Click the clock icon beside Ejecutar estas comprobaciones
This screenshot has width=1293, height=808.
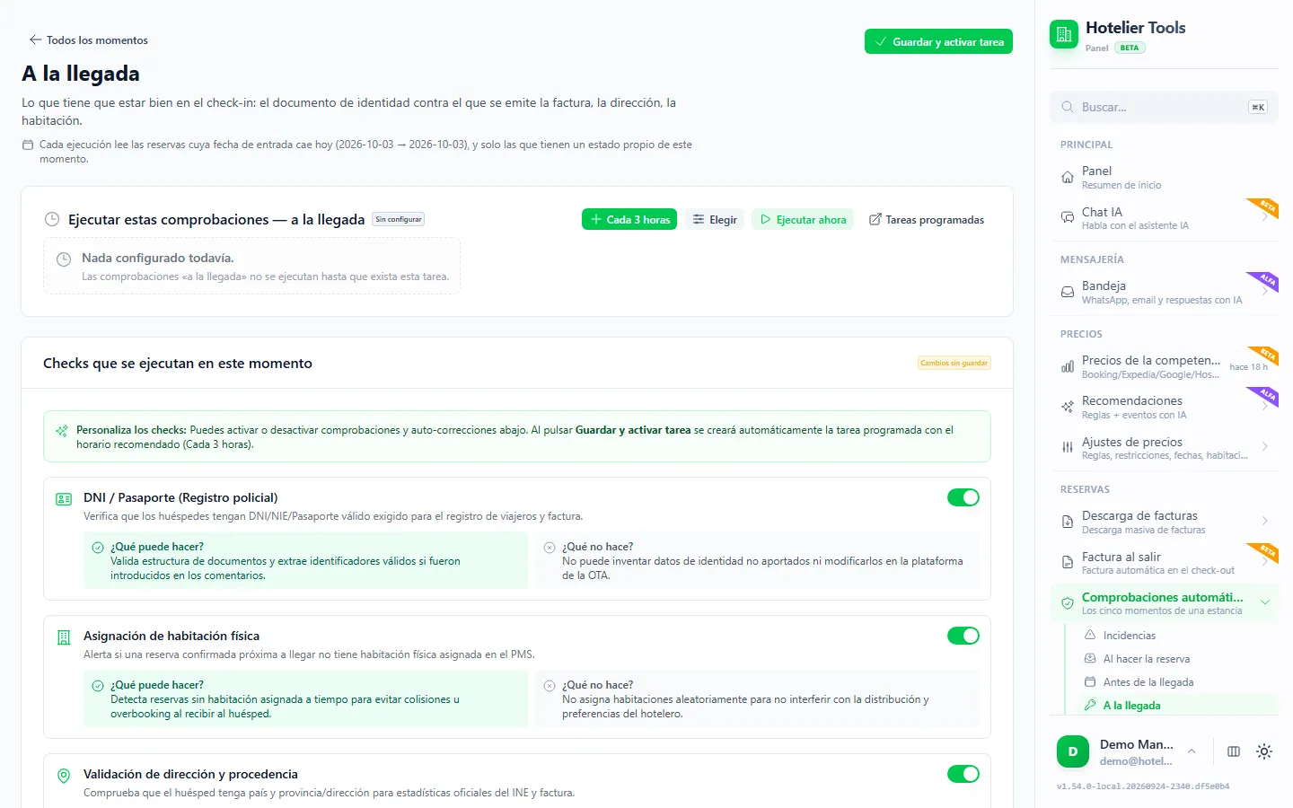52,219
